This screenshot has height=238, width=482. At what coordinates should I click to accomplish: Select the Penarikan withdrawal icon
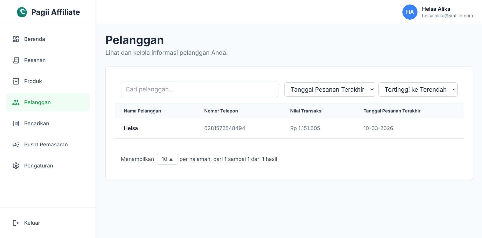[x=16, y=123]
